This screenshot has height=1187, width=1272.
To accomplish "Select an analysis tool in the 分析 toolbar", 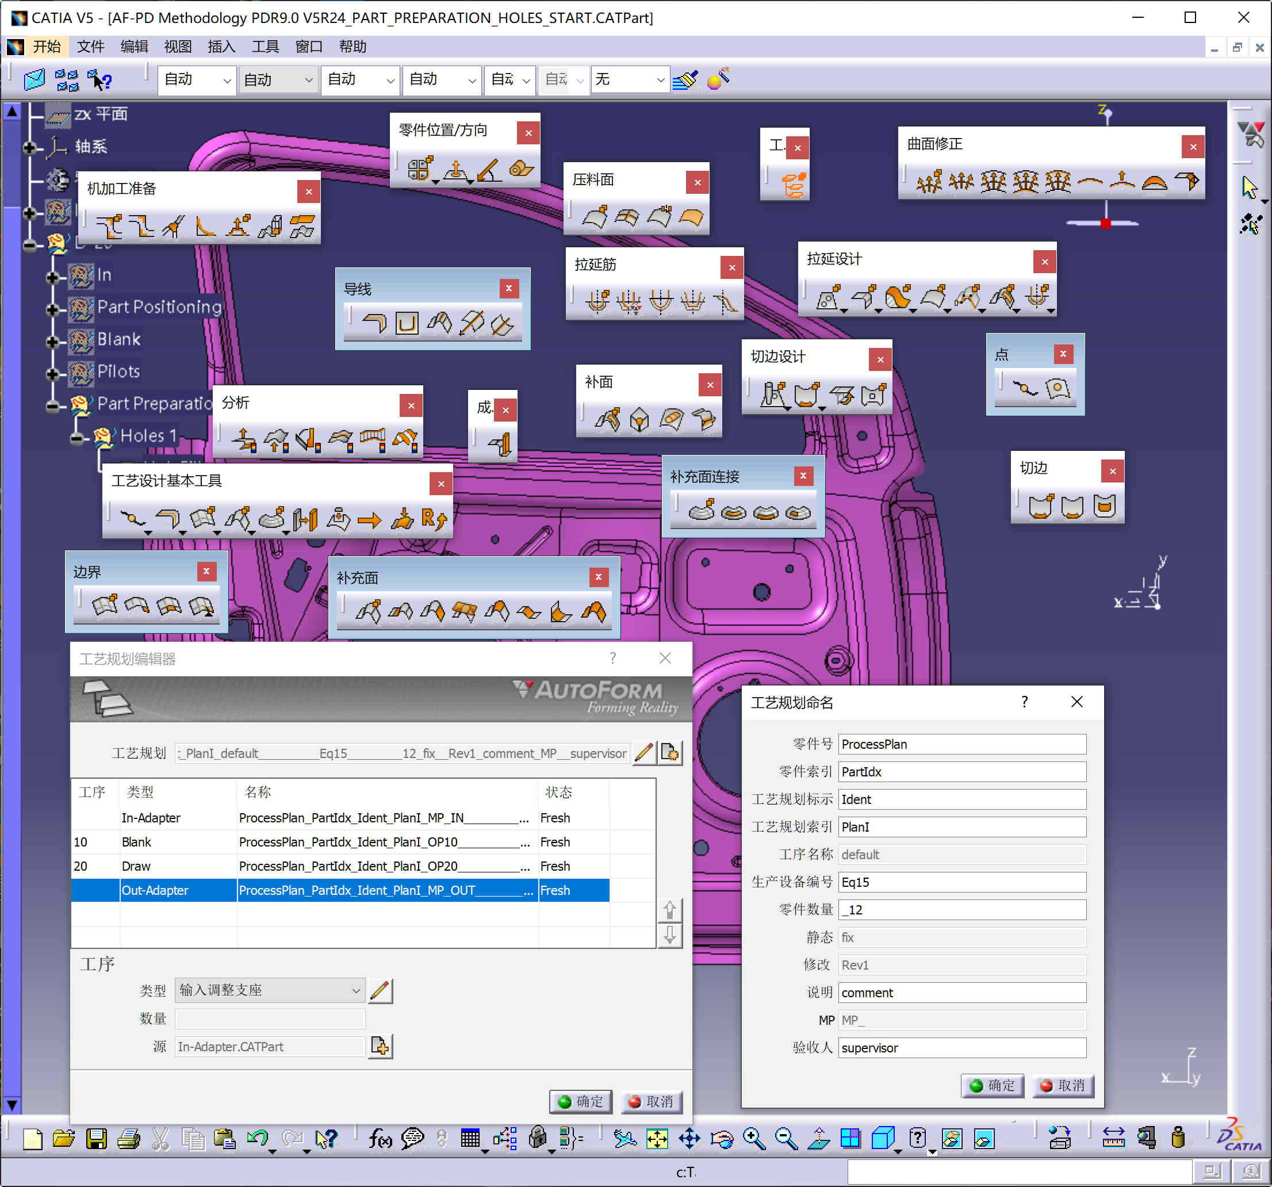I will tap(245, 439).
